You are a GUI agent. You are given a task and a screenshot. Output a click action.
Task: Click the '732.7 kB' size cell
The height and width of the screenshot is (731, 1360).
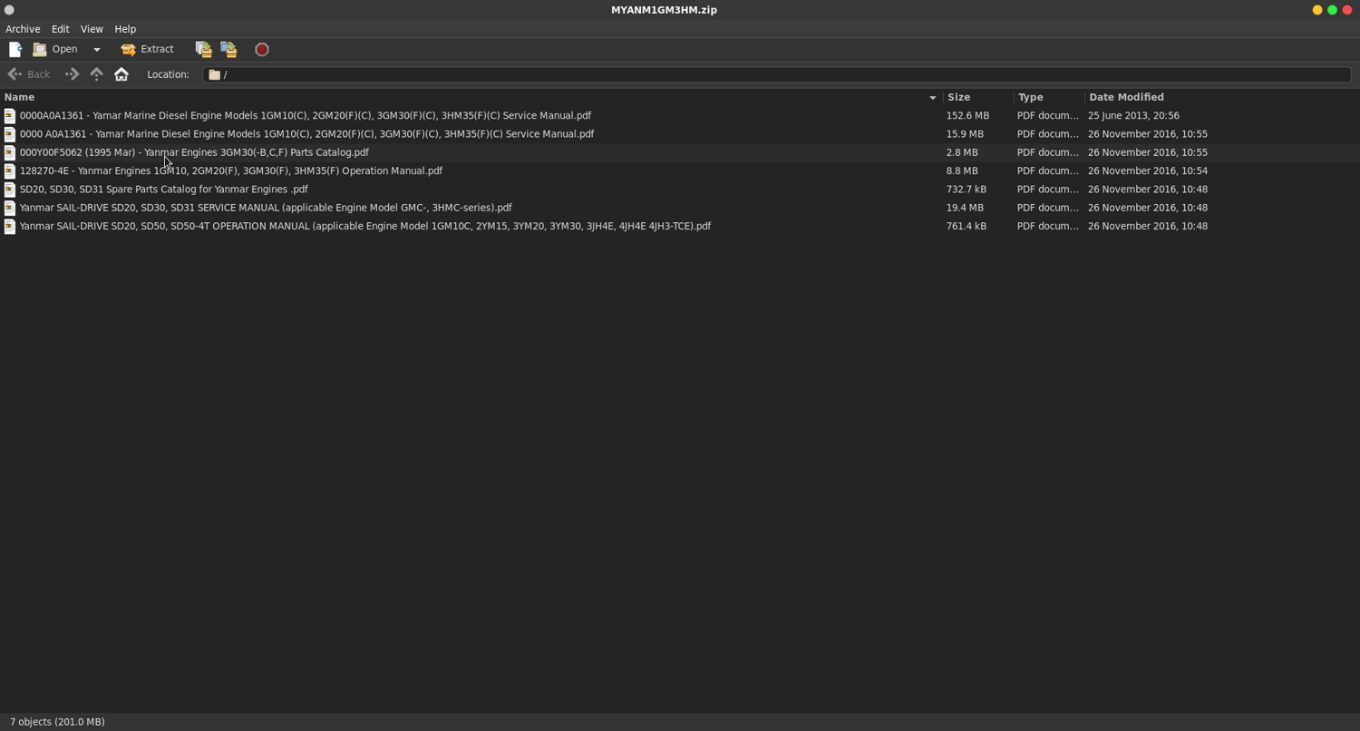967,190
